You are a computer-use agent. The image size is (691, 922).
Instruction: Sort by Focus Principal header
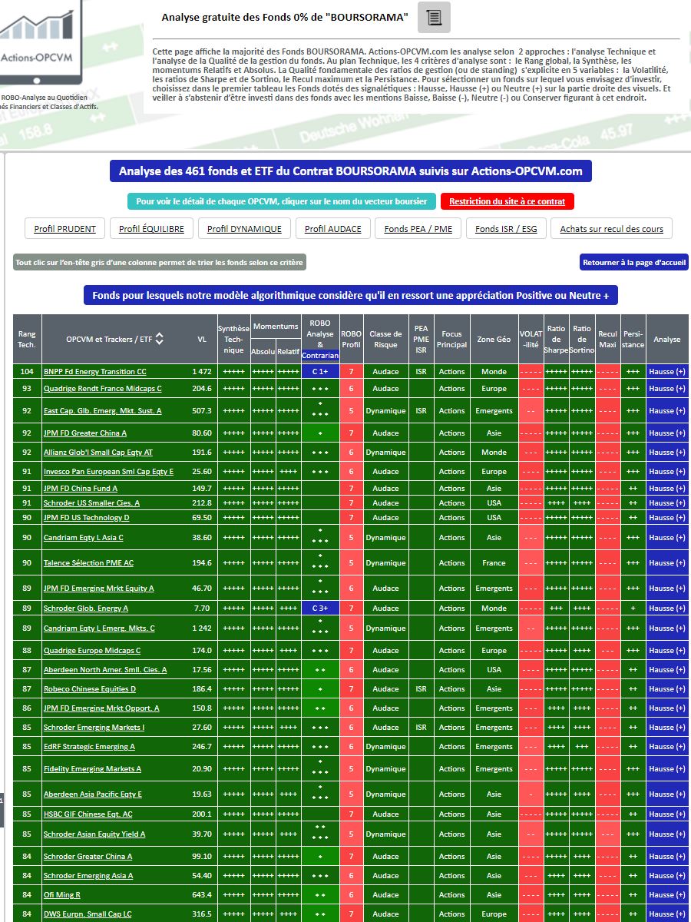(x=451, y=339)
